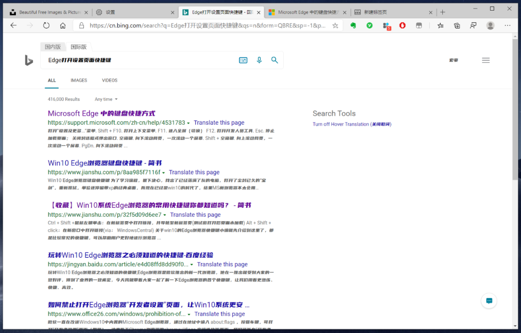Screen dimensions: 521x333
Task: Switch to the IMAGES results tab
Action: coord(79,80)
